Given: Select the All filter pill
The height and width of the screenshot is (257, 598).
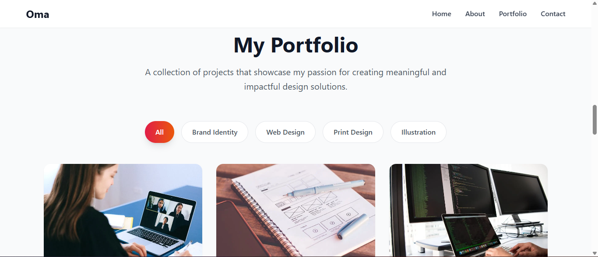Looking at the screenshot, I should coord(159,132).
